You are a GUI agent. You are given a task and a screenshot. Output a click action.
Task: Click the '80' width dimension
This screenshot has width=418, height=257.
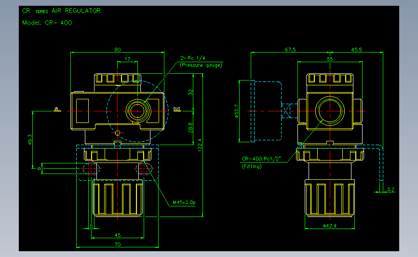[118, 50]
